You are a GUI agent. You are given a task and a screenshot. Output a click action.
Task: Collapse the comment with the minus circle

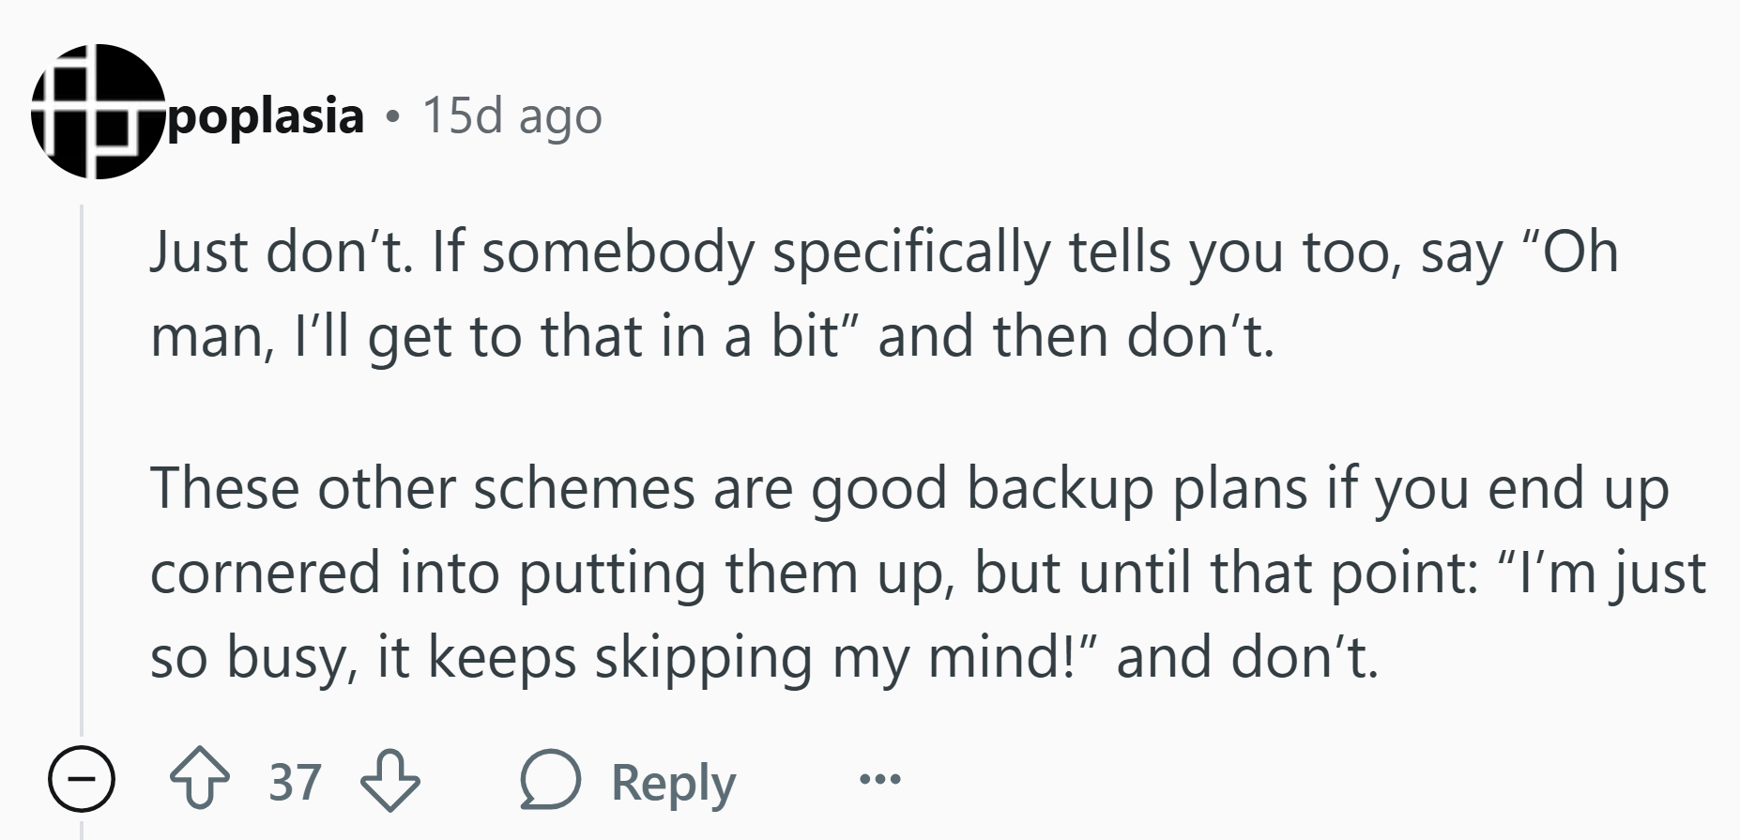click(x=82, y=780)
